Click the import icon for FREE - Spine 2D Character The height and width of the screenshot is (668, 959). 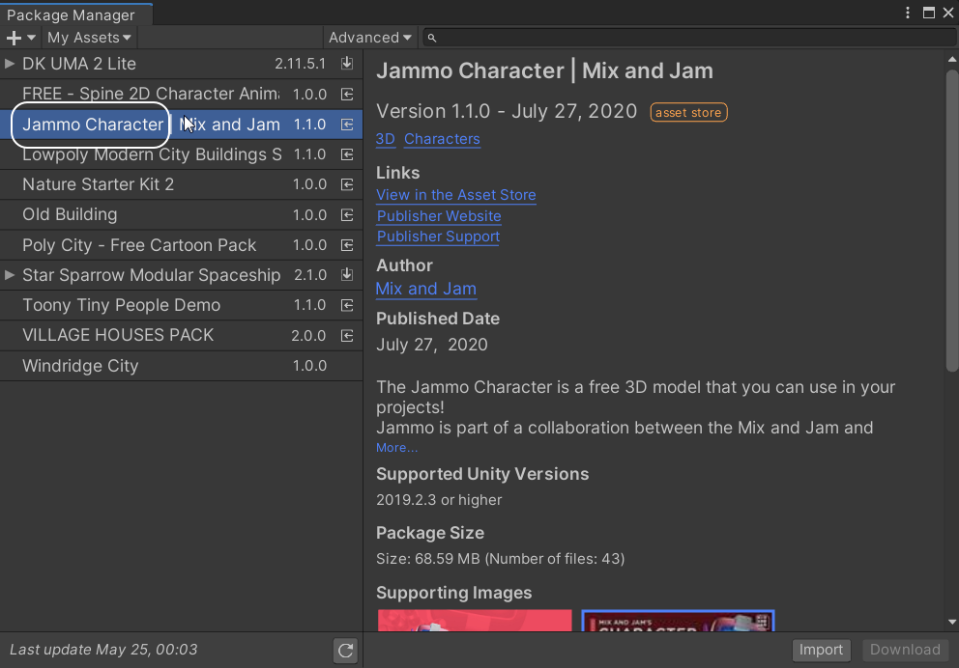(347, 94)
